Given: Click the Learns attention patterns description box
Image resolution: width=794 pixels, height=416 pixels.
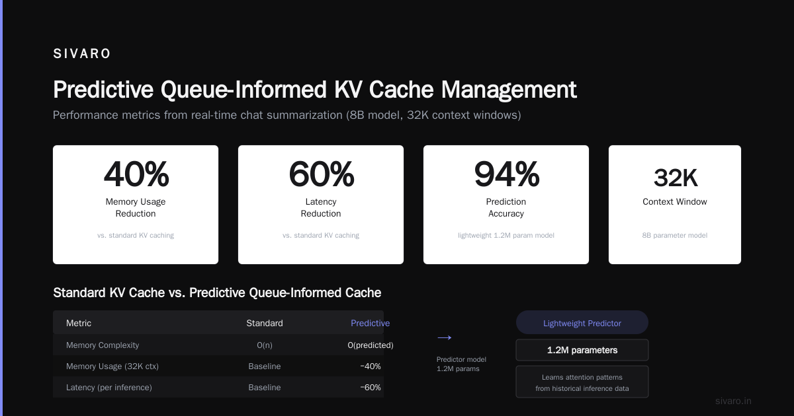Looking at the screenshot, I should click(x=582, y=382).
